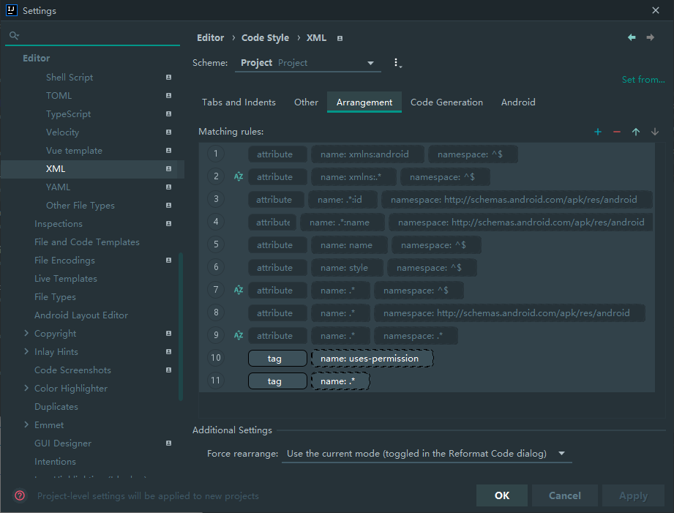674x513 pixels.
Task: Toggle the sort-by-name icon on rule 7
Action: coord(238,290)
